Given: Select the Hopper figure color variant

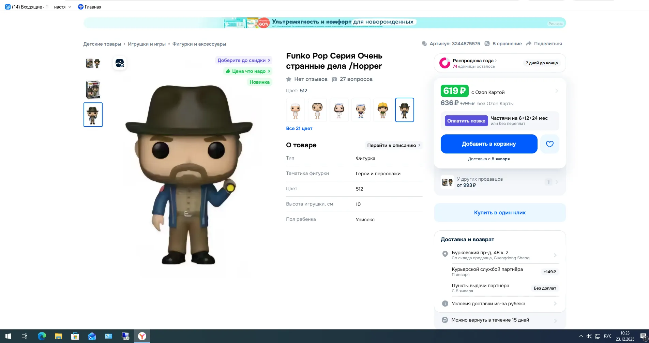Looking at the screenshot, I should [x=404, y=110].
